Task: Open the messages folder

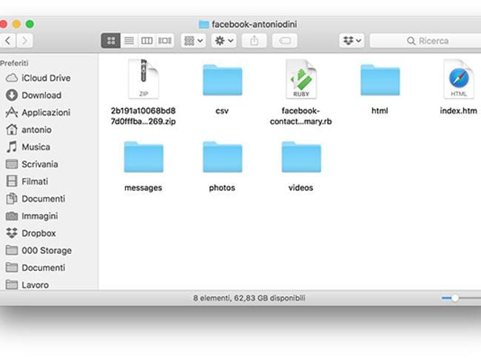Action: 143,157
